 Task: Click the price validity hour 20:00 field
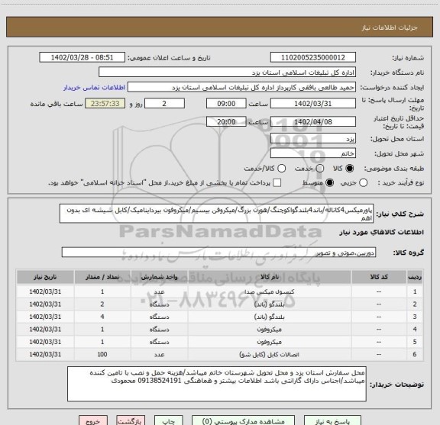tap(226, 121)
